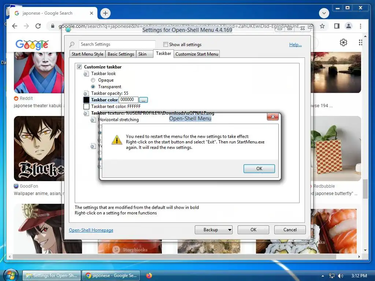Select the Opaque taskbar look
The height and width of the screenshot is (281, 375).
(x=93, y=80)
